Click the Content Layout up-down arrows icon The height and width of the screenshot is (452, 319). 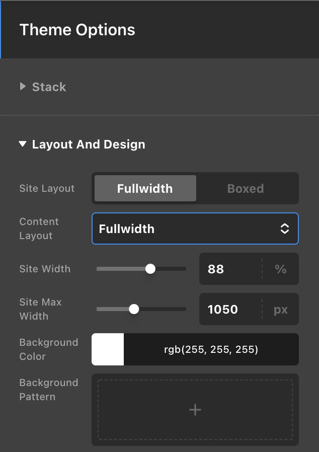click(285, 229)
